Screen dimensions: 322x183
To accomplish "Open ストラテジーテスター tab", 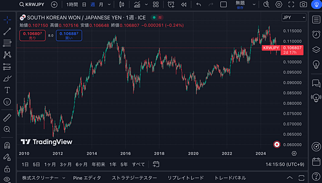I will coord(134,178).
